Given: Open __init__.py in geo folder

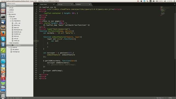Looking at the screenshot, I should point(17,23).
